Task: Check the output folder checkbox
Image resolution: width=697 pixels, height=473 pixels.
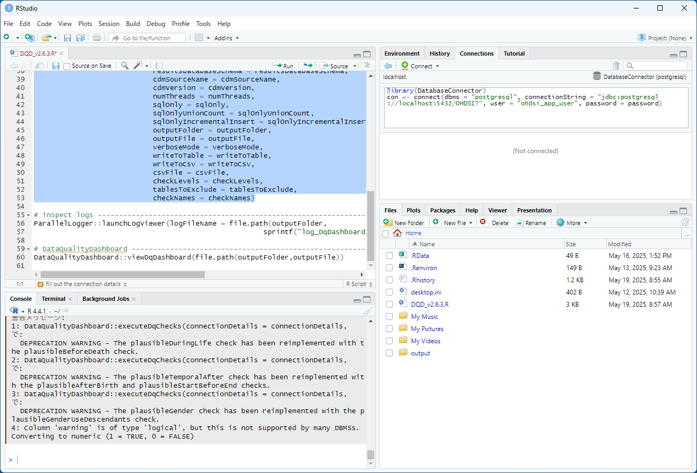Action: [389, 353]
